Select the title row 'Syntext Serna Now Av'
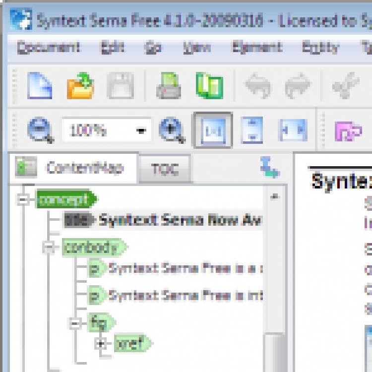Screen dimensions: 372x372 [163, 220]
